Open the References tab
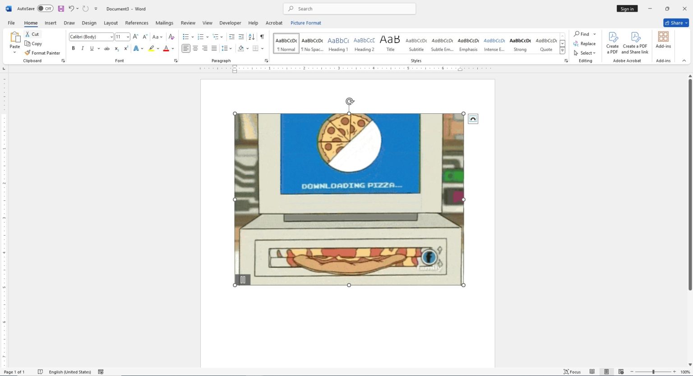This screenshot has width=693, height=376. coord(137,23)
